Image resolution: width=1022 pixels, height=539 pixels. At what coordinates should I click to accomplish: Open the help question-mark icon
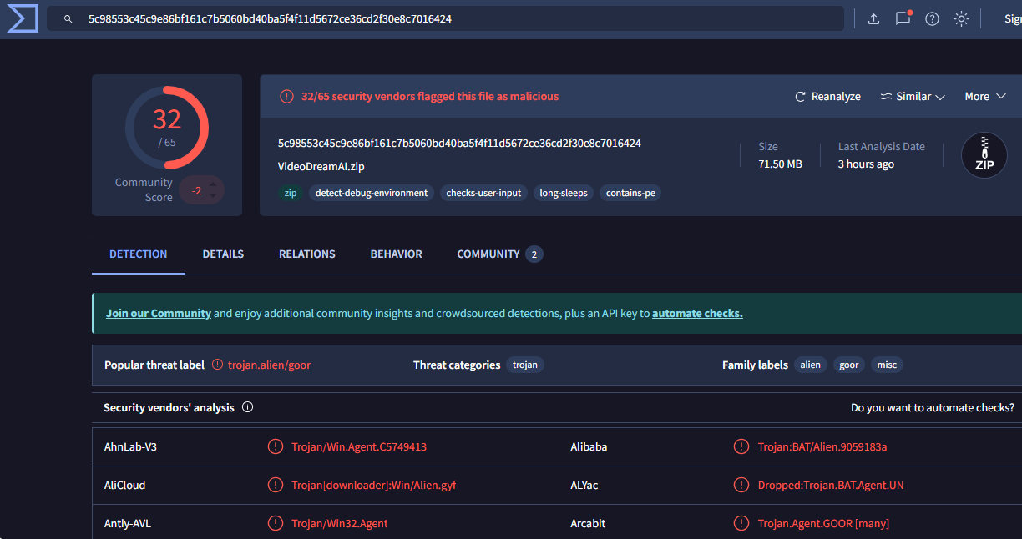[x=932, y=18]
